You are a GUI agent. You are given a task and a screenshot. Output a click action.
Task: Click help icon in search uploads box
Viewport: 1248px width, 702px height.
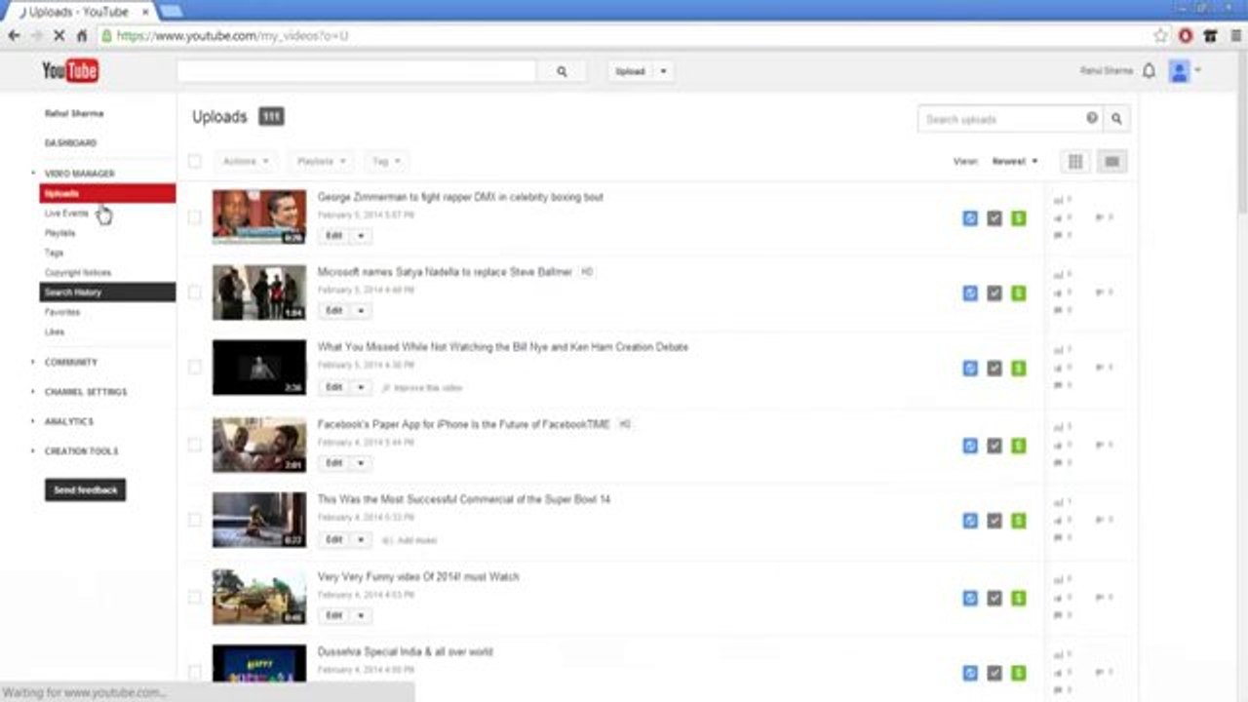coord(1092,118)
